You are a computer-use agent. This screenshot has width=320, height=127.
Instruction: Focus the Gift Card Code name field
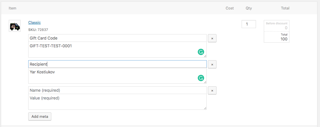click(x=117, y=38)
